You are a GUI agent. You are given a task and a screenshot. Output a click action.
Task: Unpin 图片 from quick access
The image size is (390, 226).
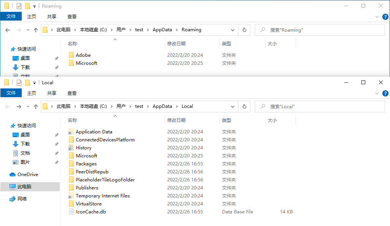click(57, 162)
